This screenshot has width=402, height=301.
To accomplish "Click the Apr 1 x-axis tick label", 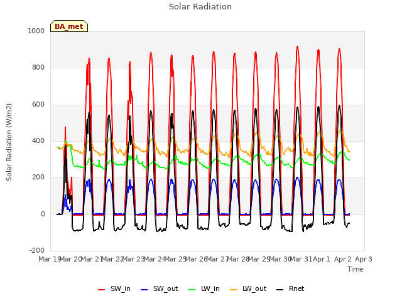I will coord(322,259).
